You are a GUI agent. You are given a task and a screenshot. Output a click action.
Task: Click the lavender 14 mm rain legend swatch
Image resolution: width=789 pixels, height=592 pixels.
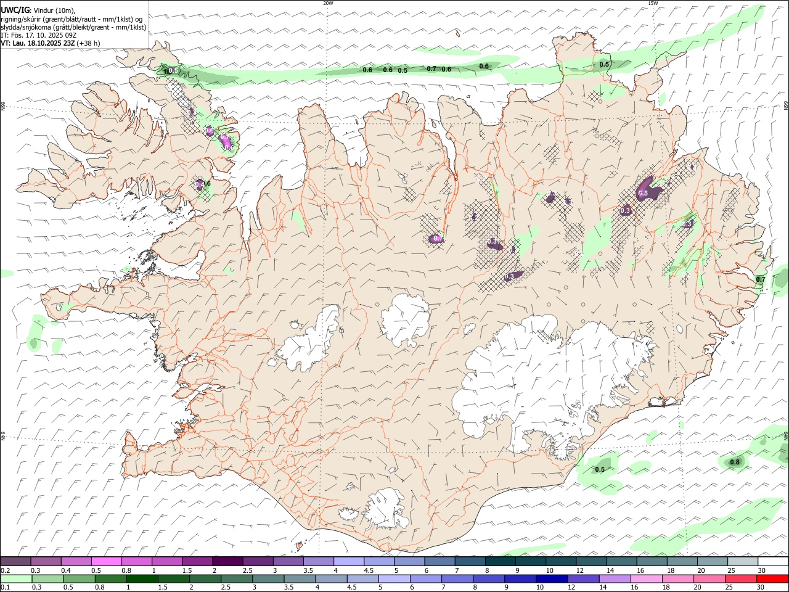[615, 578]
